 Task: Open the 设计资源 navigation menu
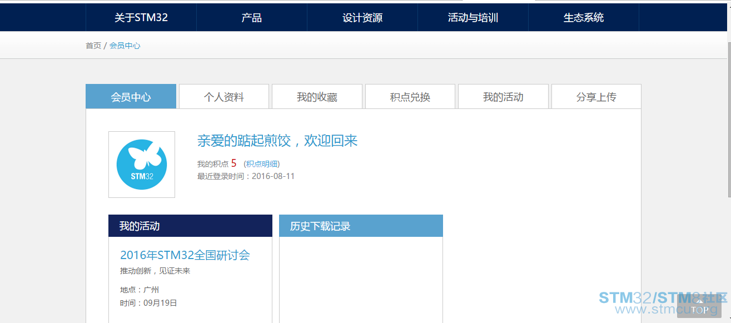pyautogui.click(x=362, y=18)
